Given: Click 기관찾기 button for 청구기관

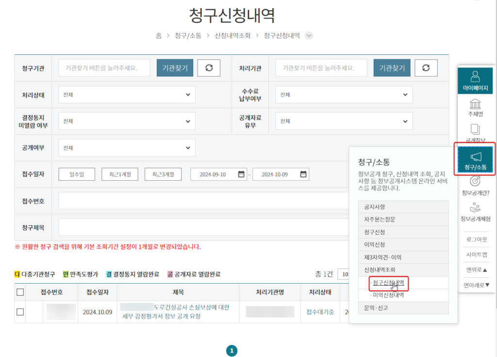Looking at the screenshot, I should tap(175, 68).
